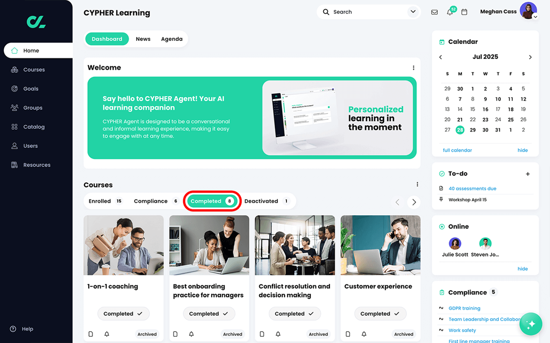Browse the Catalog via its sidebar icon
This screenshot has height=343, width=550.
click(15, 127)
